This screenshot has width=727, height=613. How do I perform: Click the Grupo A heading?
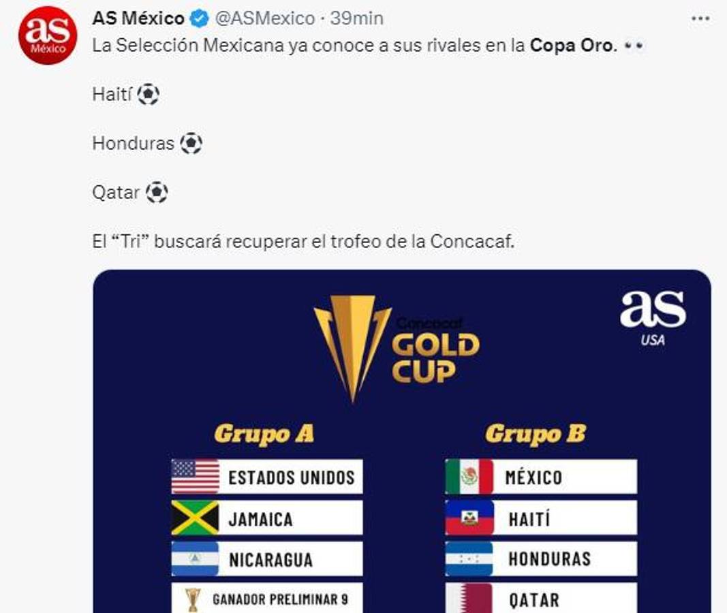point(264,434)
